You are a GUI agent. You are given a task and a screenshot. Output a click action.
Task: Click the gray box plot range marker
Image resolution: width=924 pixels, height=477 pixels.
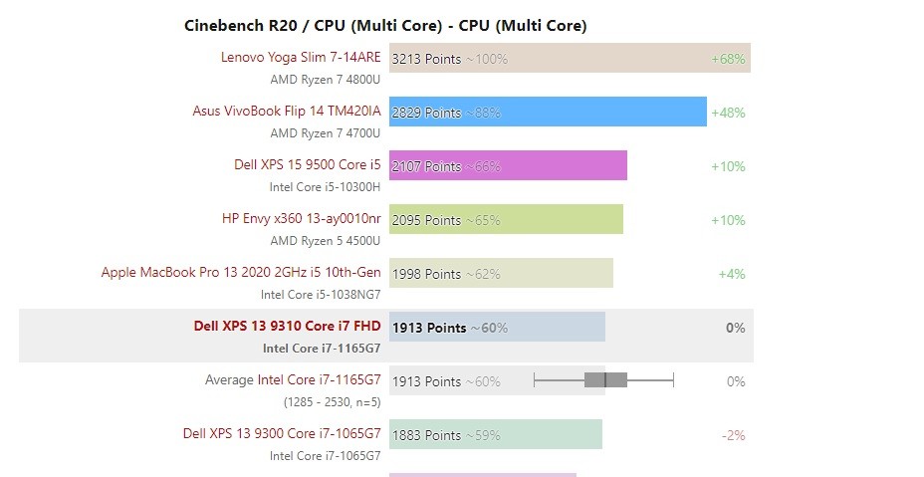click(x=604, y=380)
